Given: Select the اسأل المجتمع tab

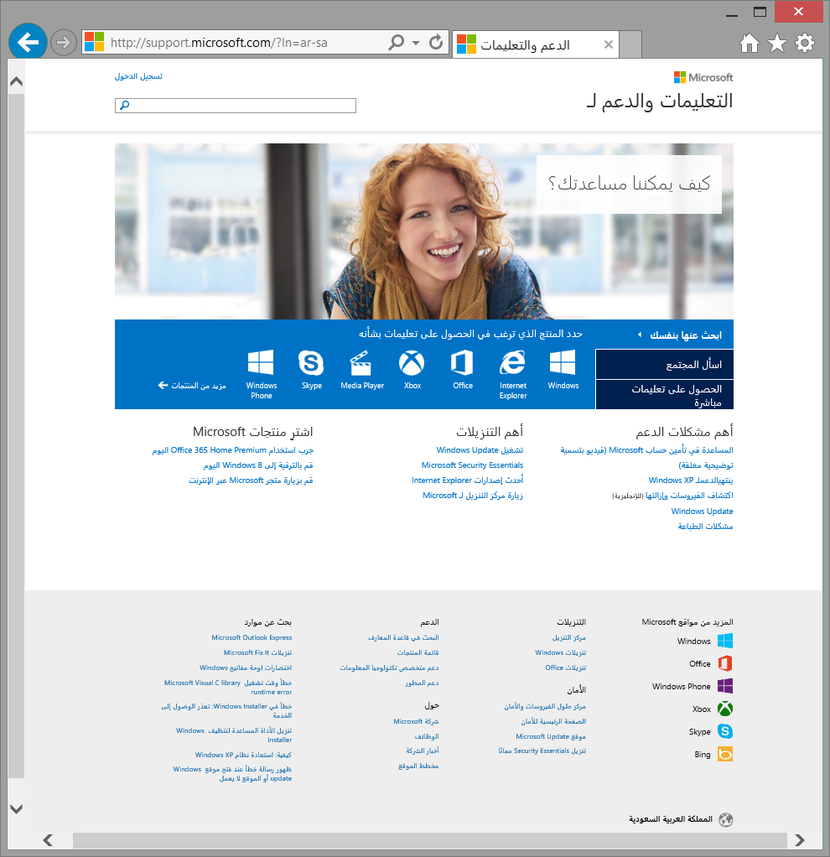Looking at the screenshot, I should pos(665,365).
